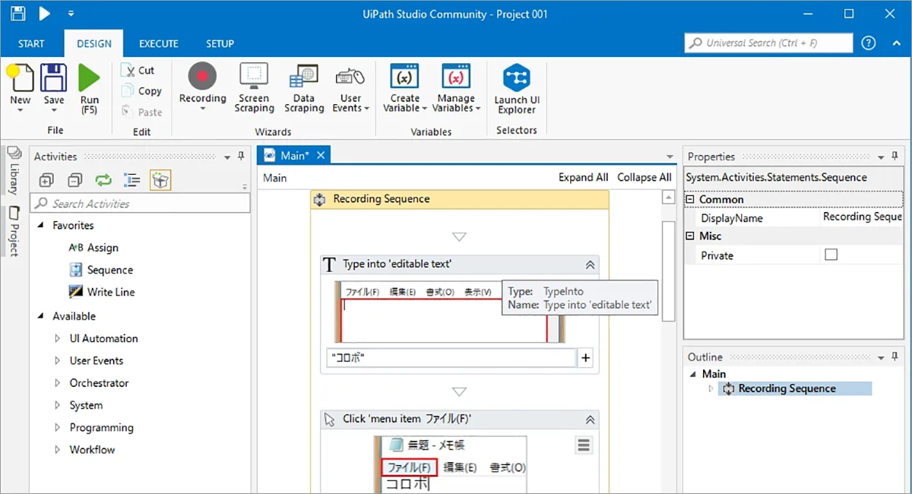Click the play icon in title bar
This screenshot has height=494, width=912.
point(44,14)
